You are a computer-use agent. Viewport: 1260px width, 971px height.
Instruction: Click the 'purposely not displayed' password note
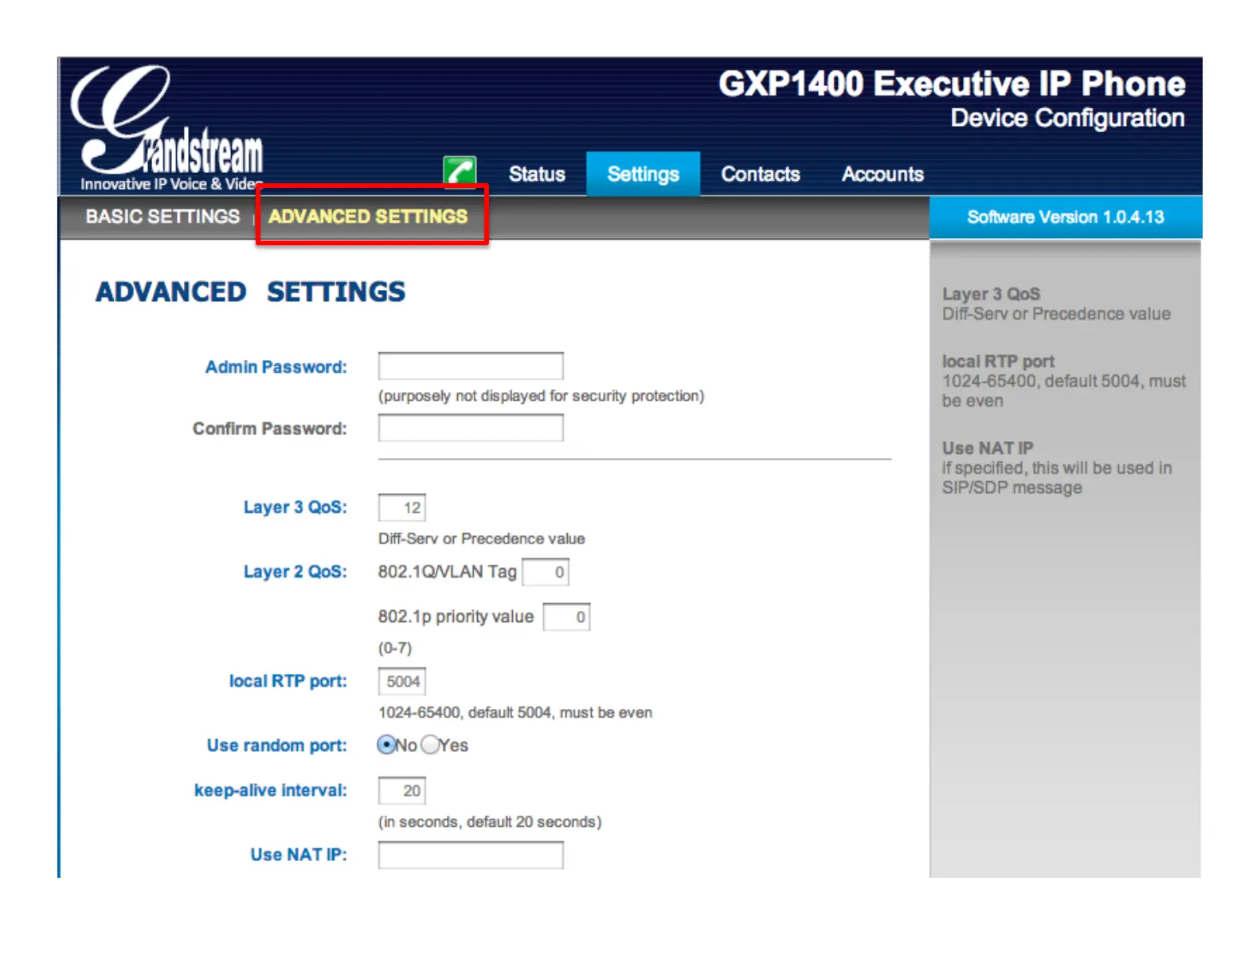541,396
